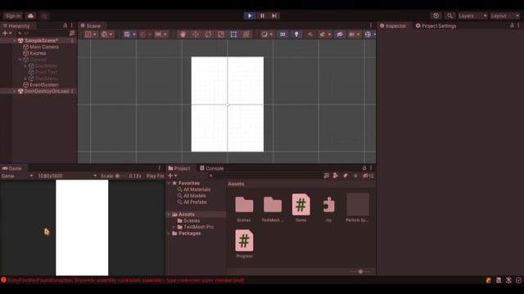
Task: Open the global search magnifier icon
Action: tap(449, 16)
